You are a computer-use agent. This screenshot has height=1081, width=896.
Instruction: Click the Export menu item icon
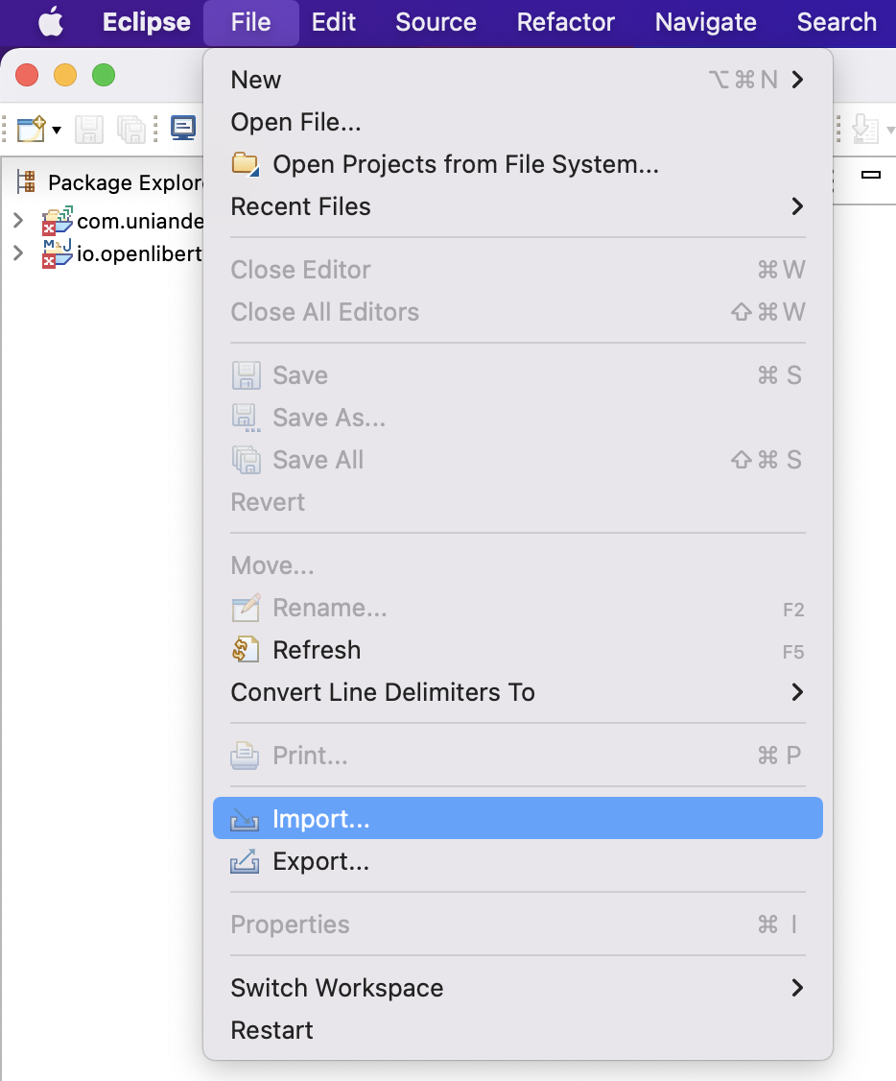click(246, 862)
